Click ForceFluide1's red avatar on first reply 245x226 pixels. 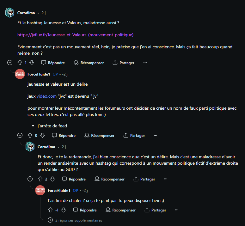pyautogui.click(x=20, y=74)
